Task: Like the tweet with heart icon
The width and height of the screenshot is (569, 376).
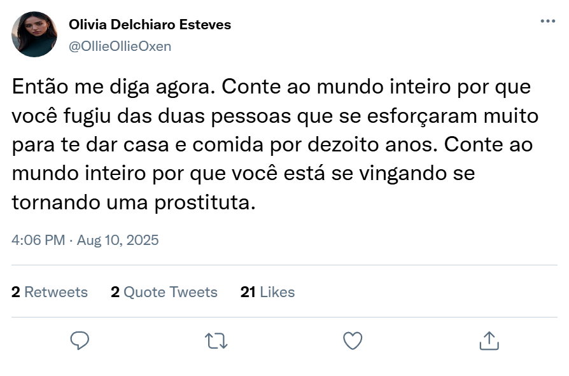Action: click(x=353, y=340)
